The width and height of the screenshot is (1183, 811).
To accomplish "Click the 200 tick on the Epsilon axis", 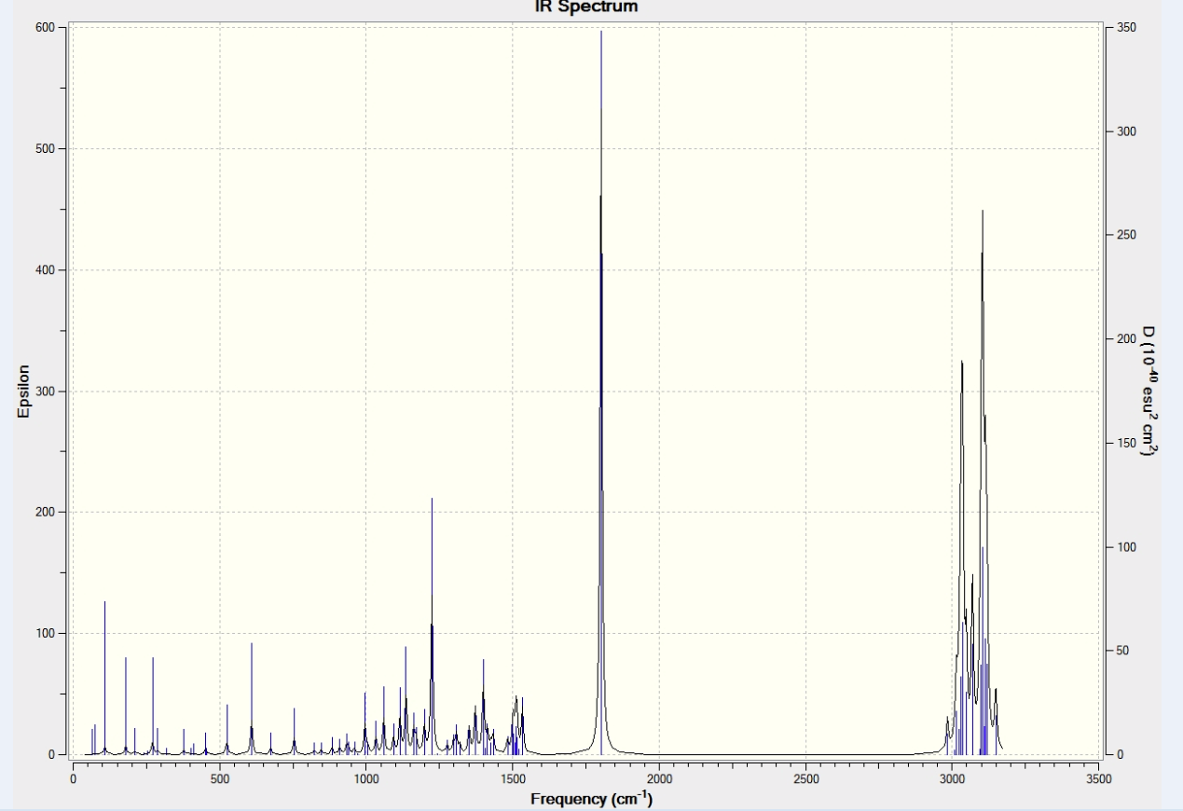I will pyautogui.click(x=47, y=512).
